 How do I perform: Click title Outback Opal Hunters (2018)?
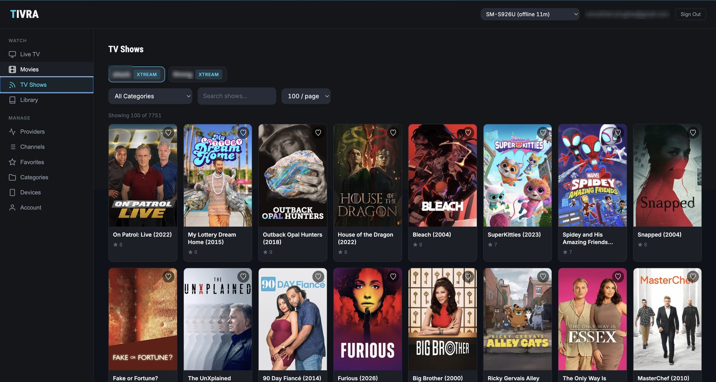[293, 238]
